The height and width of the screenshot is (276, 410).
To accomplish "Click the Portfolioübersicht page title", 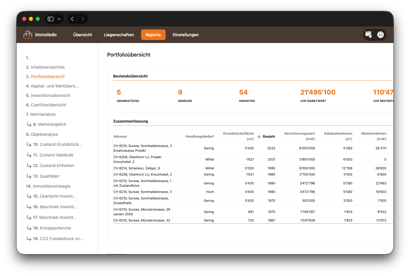I will point(129,55).
